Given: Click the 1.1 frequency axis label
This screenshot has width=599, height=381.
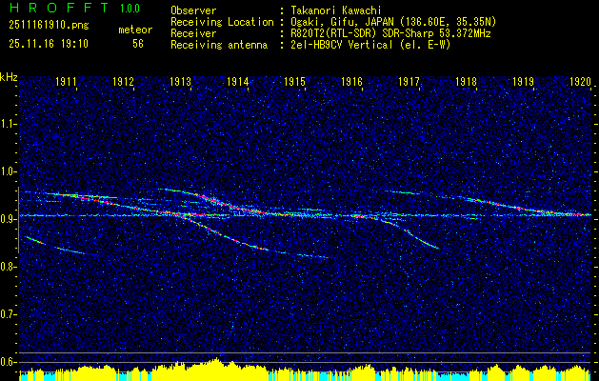Looking at the screenshot, I should pyautogui.click(x=8, y=124).
